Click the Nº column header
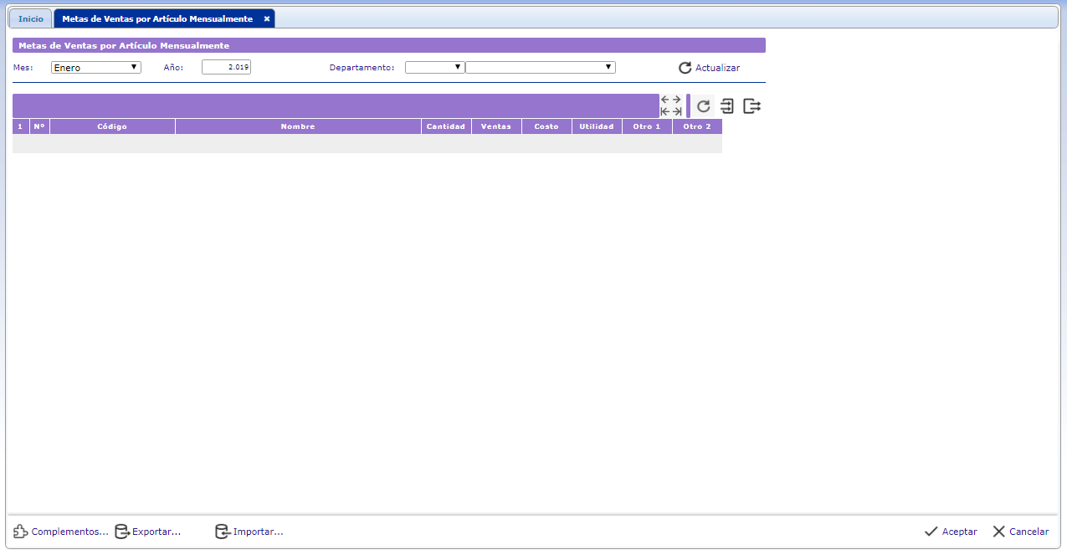The height and width of the screenshot is (555, 1067). point(39,126)
